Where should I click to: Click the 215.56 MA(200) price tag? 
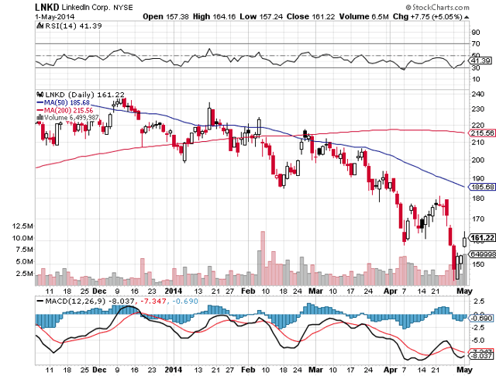click(482, 133)
